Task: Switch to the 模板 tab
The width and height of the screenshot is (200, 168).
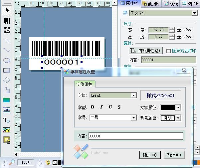Action: [x=171, y=4]
